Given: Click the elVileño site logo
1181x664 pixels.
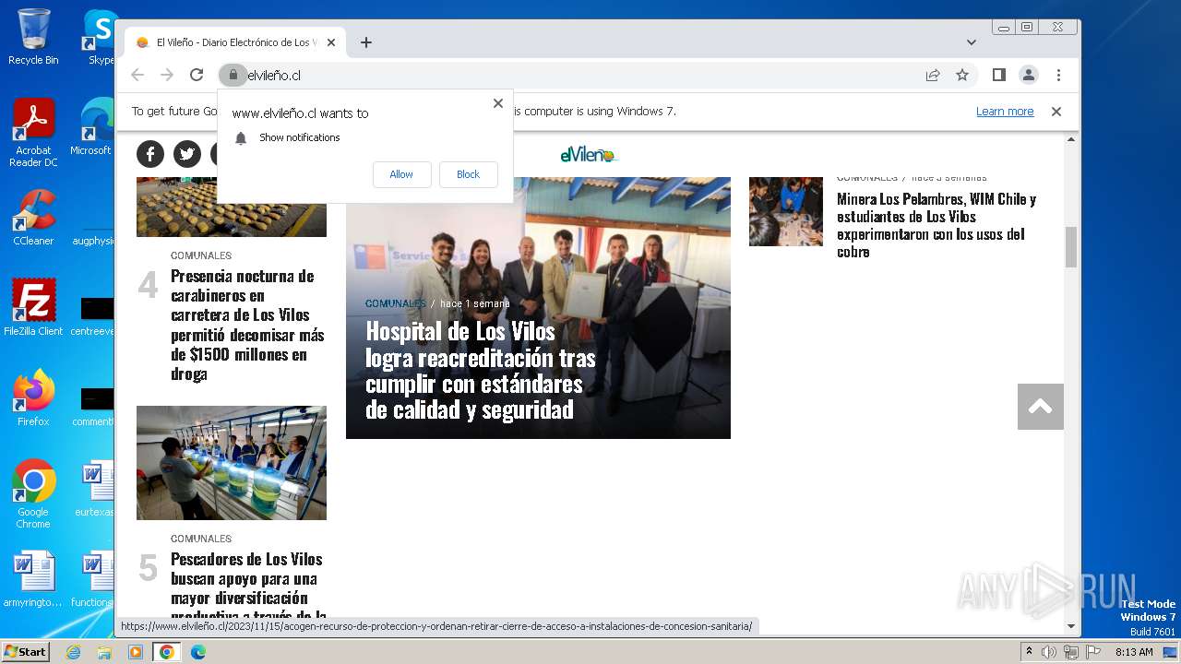Looking at the screenshot, I should coord(590,155).
